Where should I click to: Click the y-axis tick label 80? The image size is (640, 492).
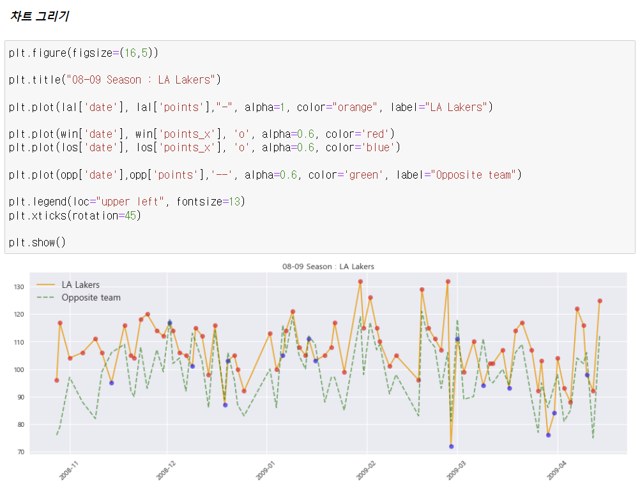click(20, 424)
